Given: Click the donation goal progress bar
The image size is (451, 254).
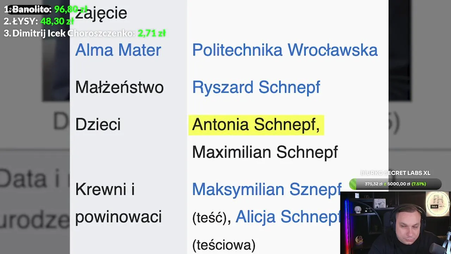Looking at the screenshot, I should point(395,184).
